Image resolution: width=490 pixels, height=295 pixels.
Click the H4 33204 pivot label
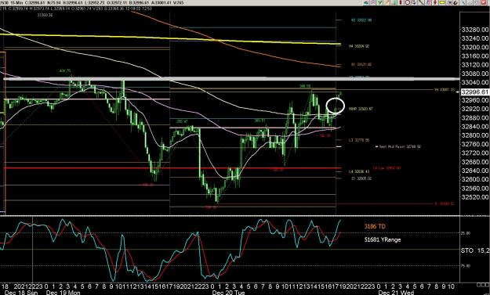click(x=359, y=46)
